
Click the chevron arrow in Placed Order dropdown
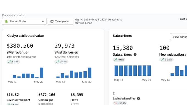(x=43, y=21)
